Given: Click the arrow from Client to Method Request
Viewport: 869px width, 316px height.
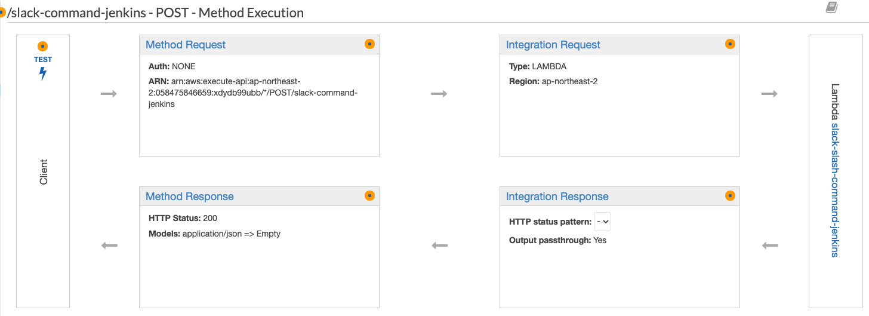Looking at the screenshot, I should (x=109, y=94).
